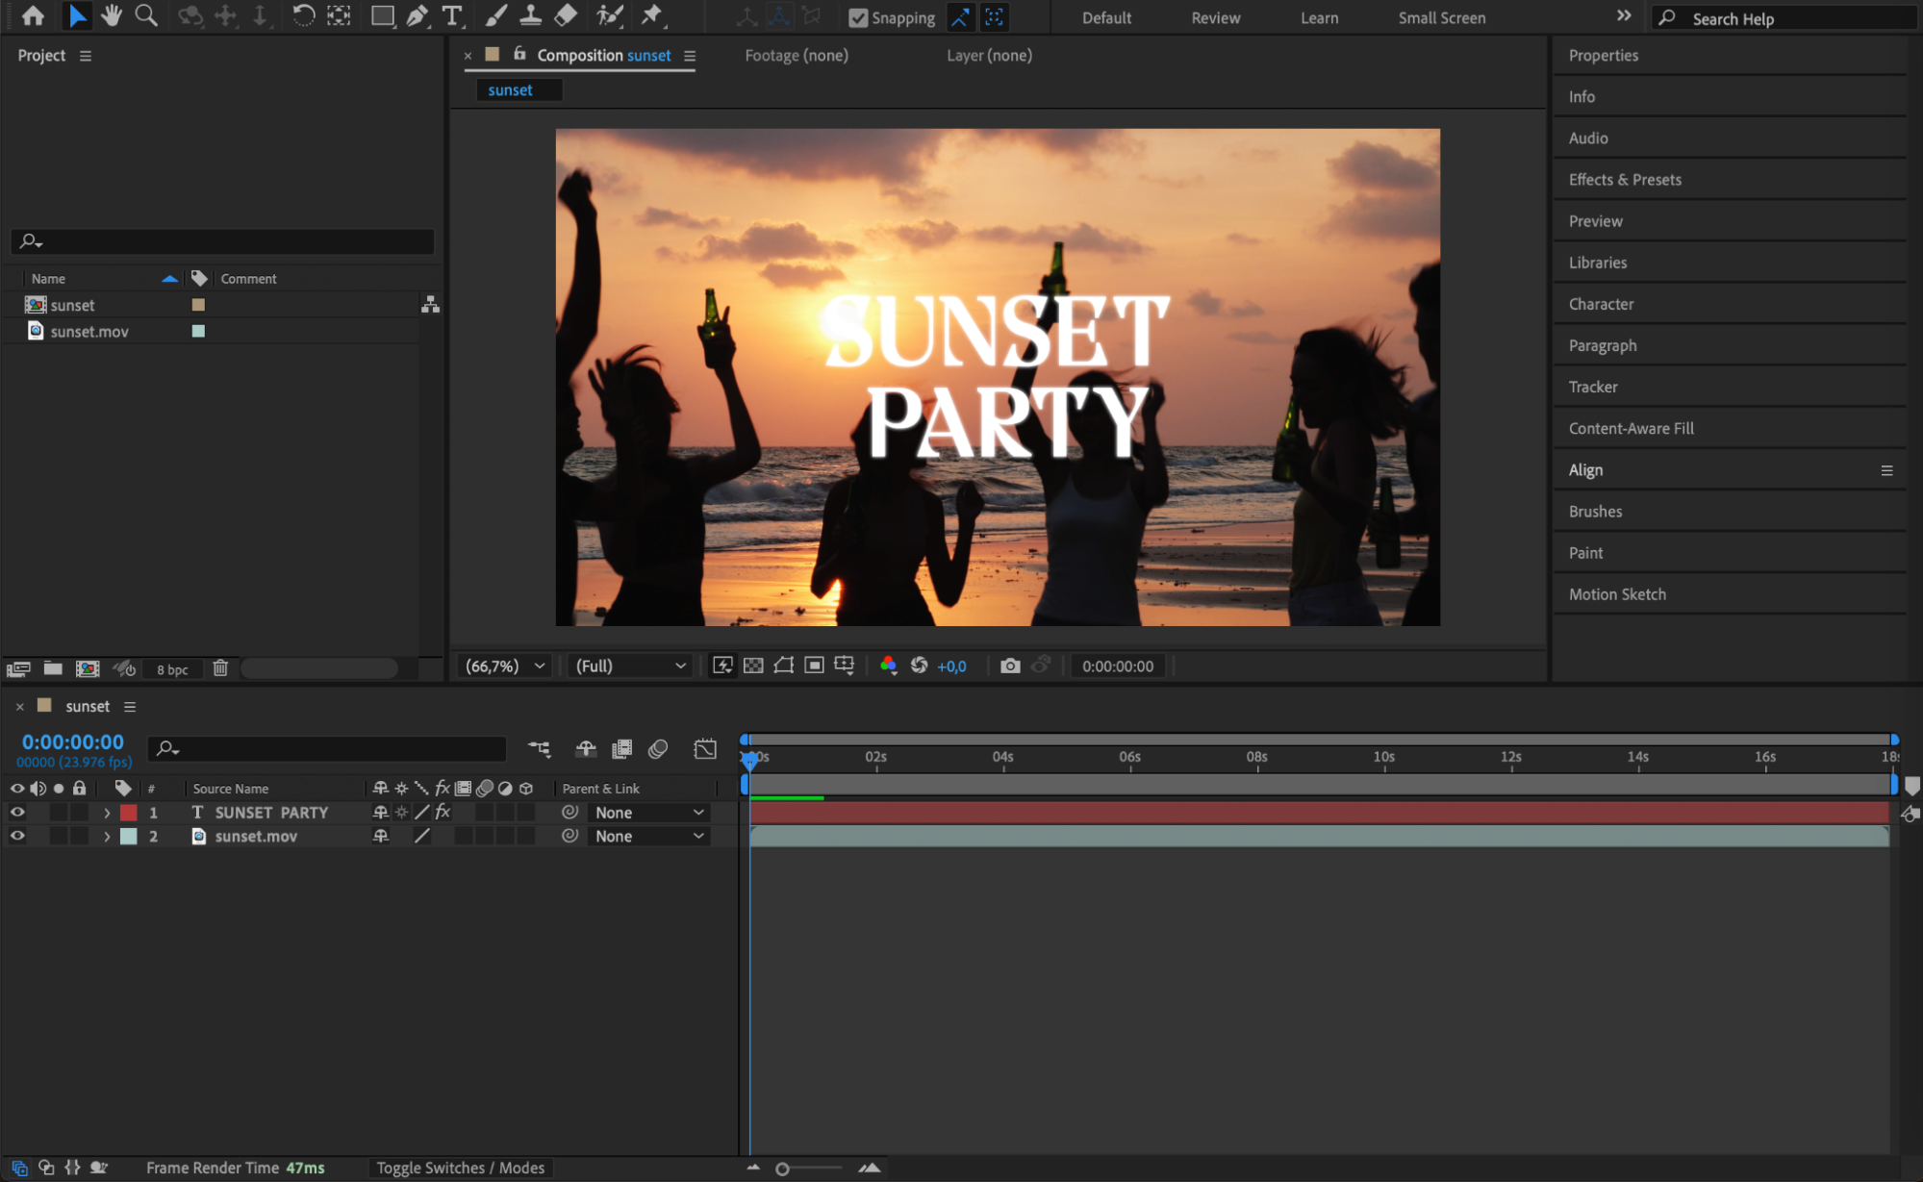Hide the SUNSET PARTY layer

point(17,813)
